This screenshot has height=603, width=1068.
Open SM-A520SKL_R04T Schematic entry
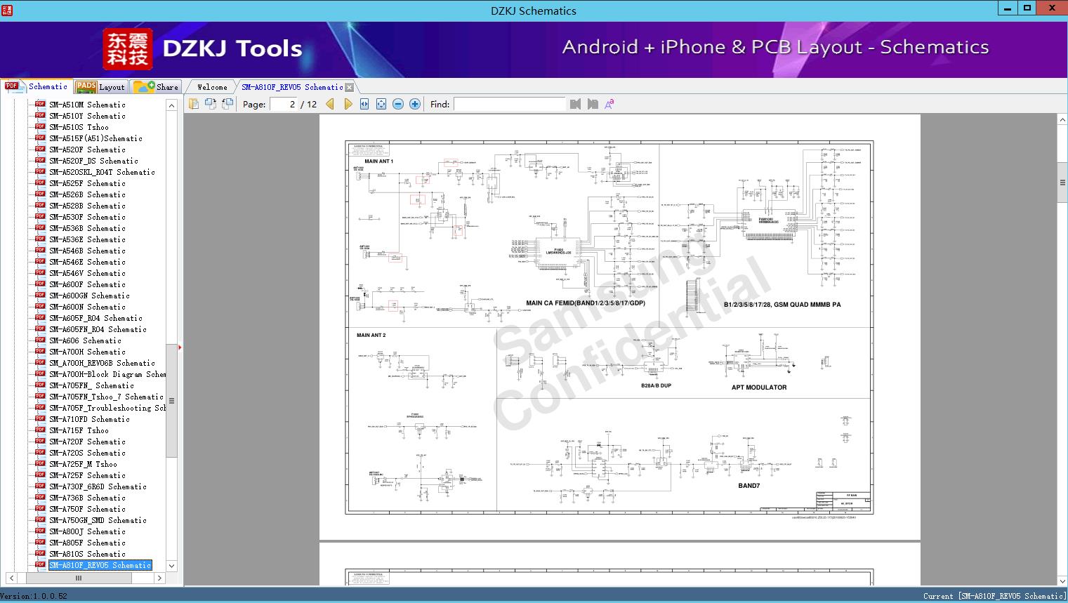(102, 172)
